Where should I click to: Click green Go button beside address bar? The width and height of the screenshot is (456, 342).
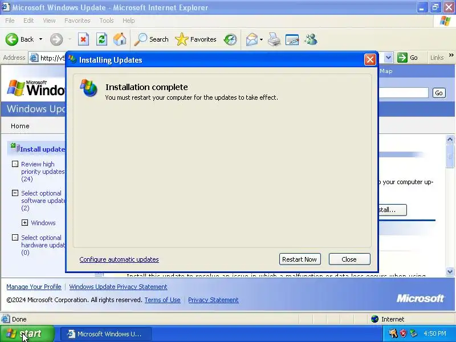(x=408, y=58)
